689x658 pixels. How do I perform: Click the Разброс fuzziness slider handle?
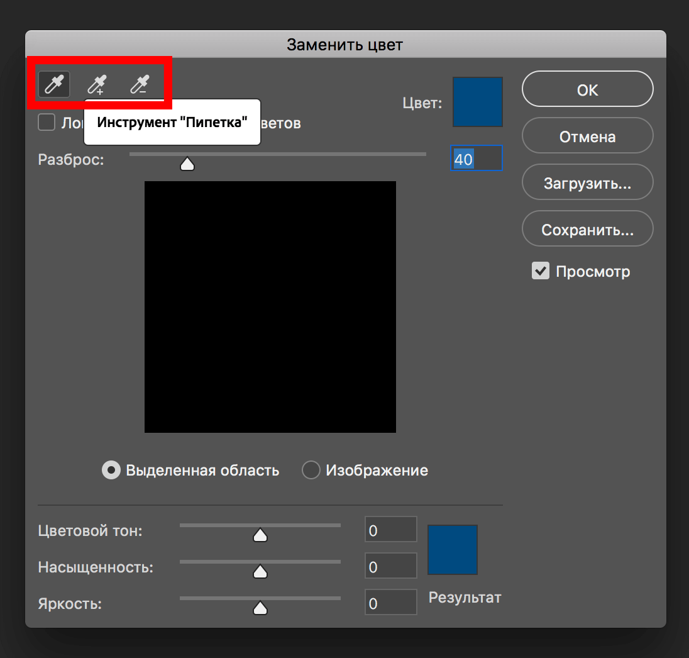click(x=187, y=164)
